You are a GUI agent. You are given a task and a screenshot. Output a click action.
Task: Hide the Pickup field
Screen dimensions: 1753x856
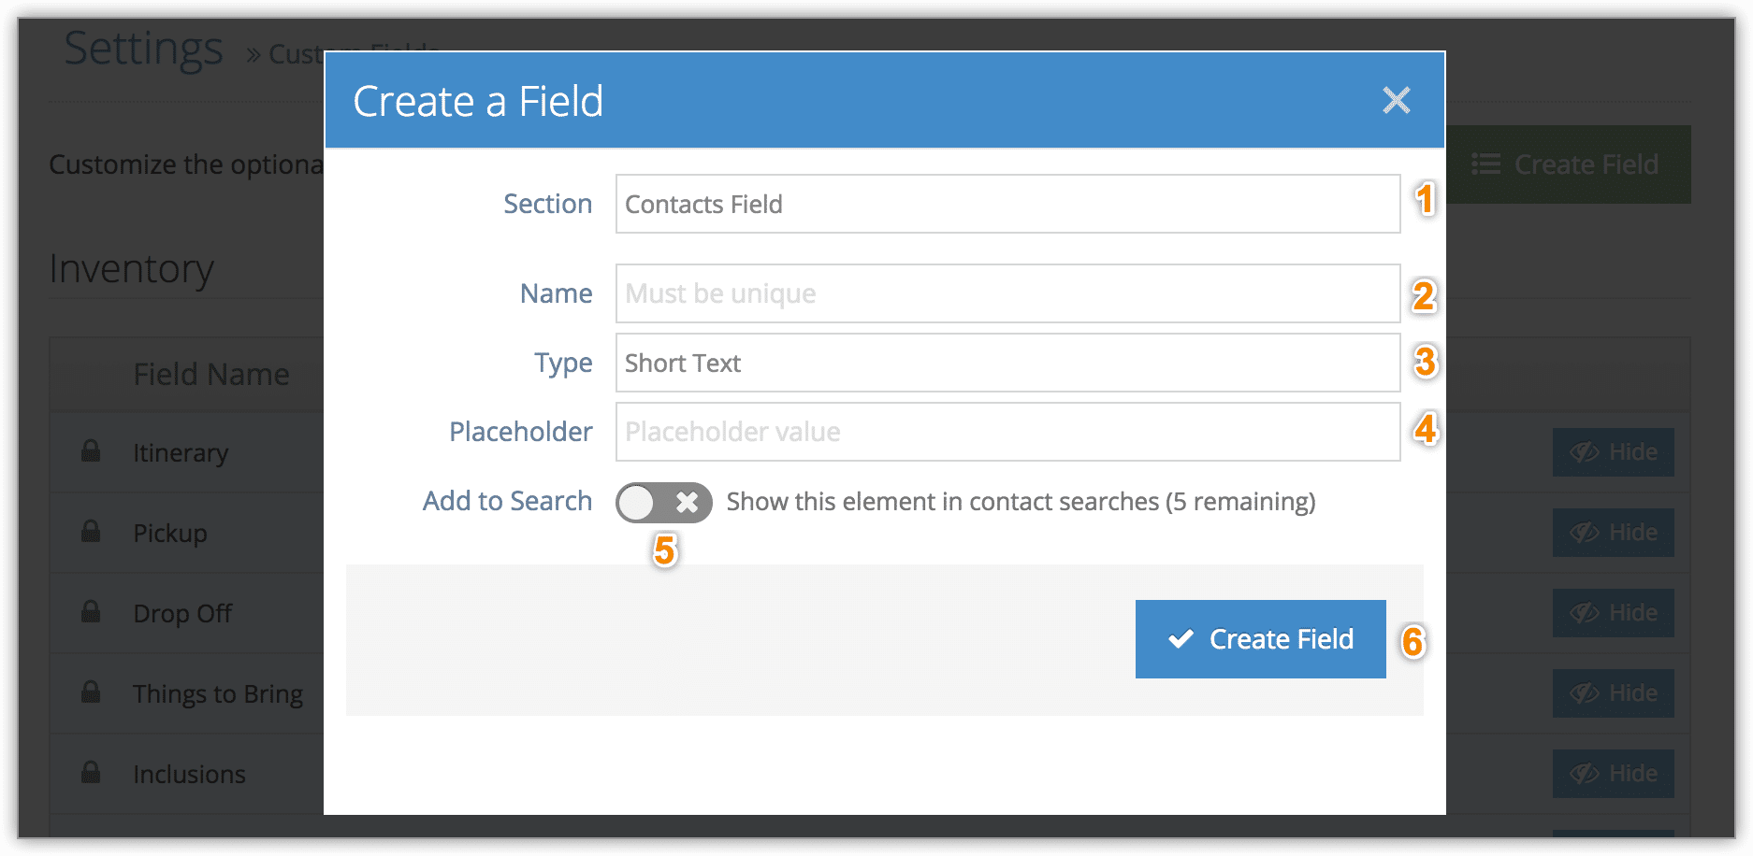[x=1613, y=533]
